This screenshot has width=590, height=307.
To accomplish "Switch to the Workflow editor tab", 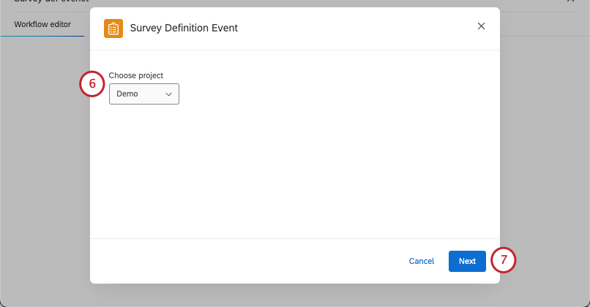I will 42,24.
